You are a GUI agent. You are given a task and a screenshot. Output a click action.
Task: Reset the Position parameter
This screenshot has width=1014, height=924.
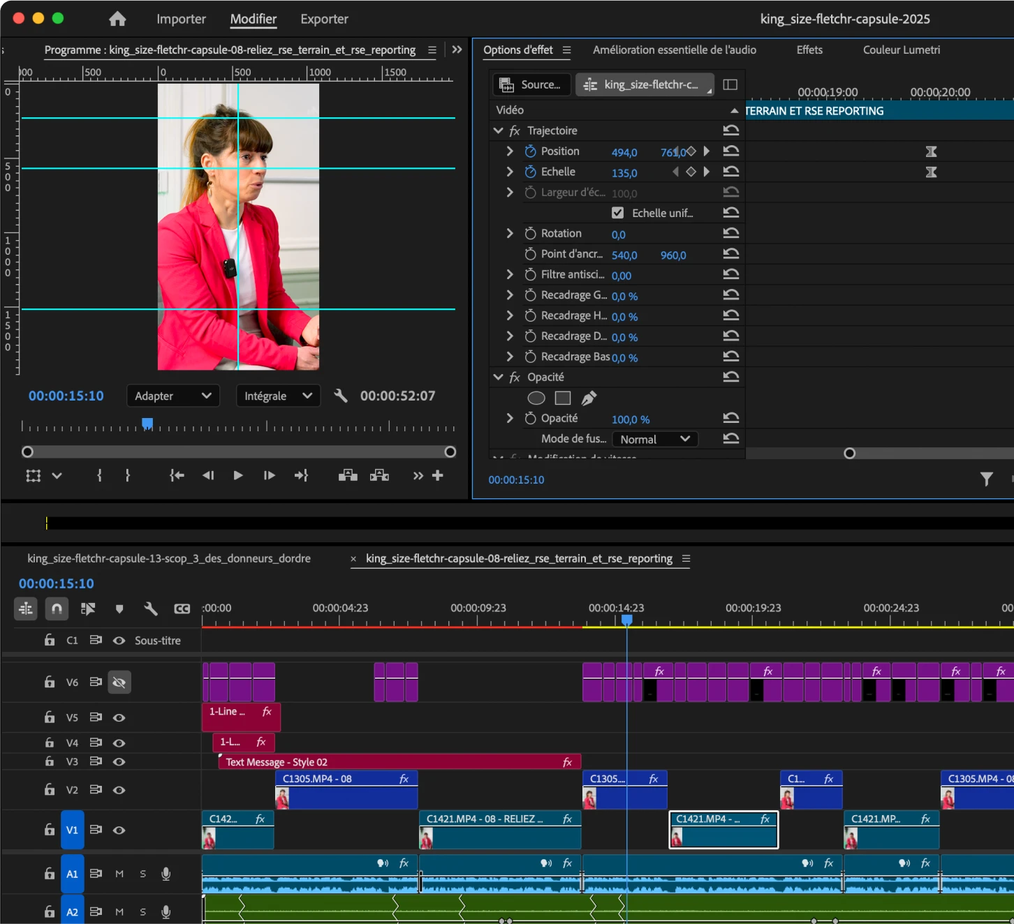click(731, 151)
